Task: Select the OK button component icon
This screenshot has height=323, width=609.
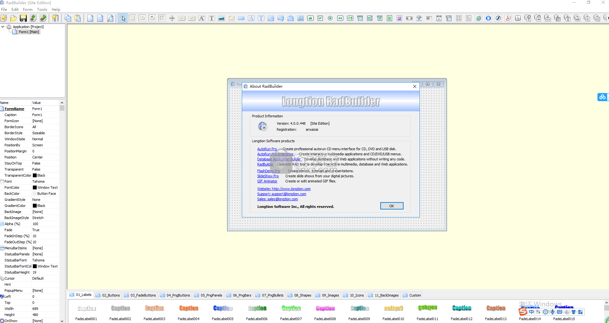Action: 182,18
